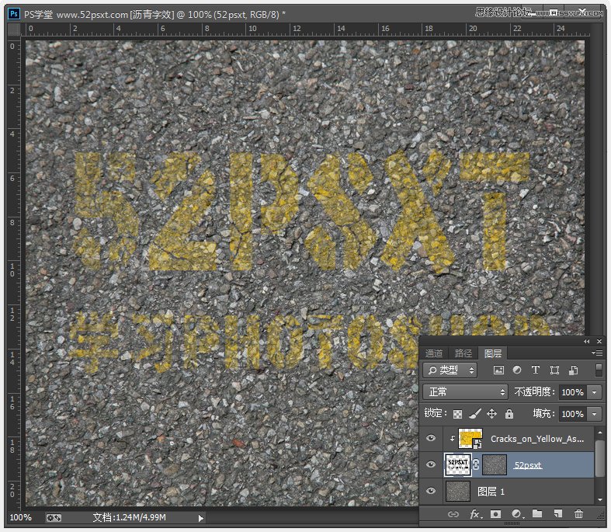The image size is (611, 532).
Task: Switch to the 路径 paths tab
Action: [x=463, y=353]
